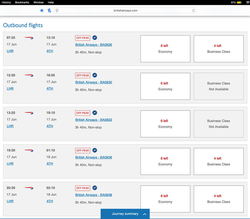Click the LHR link for the 07:25 departure

tap(10, 51)
